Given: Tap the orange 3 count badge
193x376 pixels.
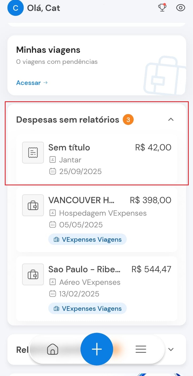Looking at the screenshot, I should click(128, 120).
